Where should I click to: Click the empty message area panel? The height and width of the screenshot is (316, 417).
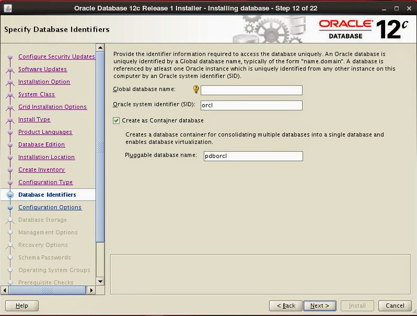pyautogui.click(x=260, y=274)
